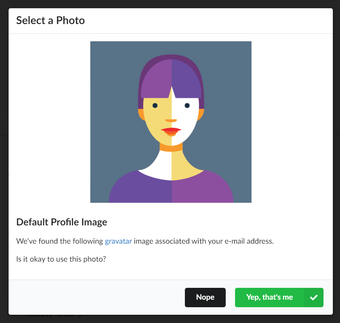Click the dark overlay above the dialog header
The image size is (340, 323).
coord(170,3)
